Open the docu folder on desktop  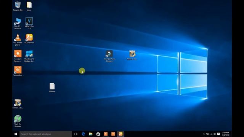29,6
